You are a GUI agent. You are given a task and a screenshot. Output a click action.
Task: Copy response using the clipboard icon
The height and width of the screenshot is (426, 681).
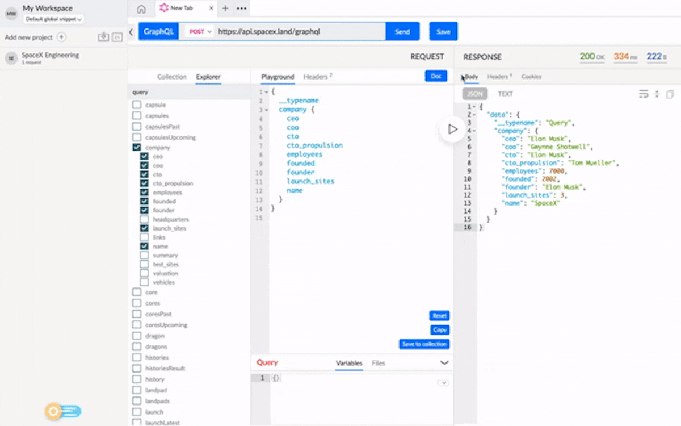tap(670, 94)
